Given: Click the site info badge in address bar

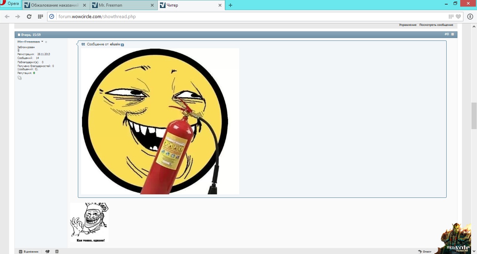Looking at the screenshot, I should coord(52,16).
